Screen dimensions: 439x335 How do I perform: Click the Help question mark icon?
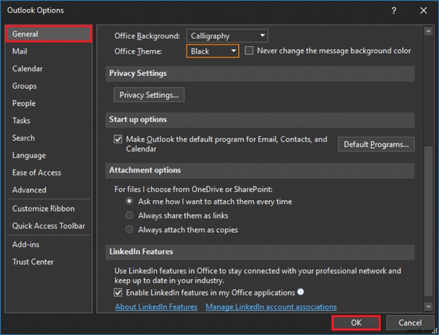click(x=393, y=10)
